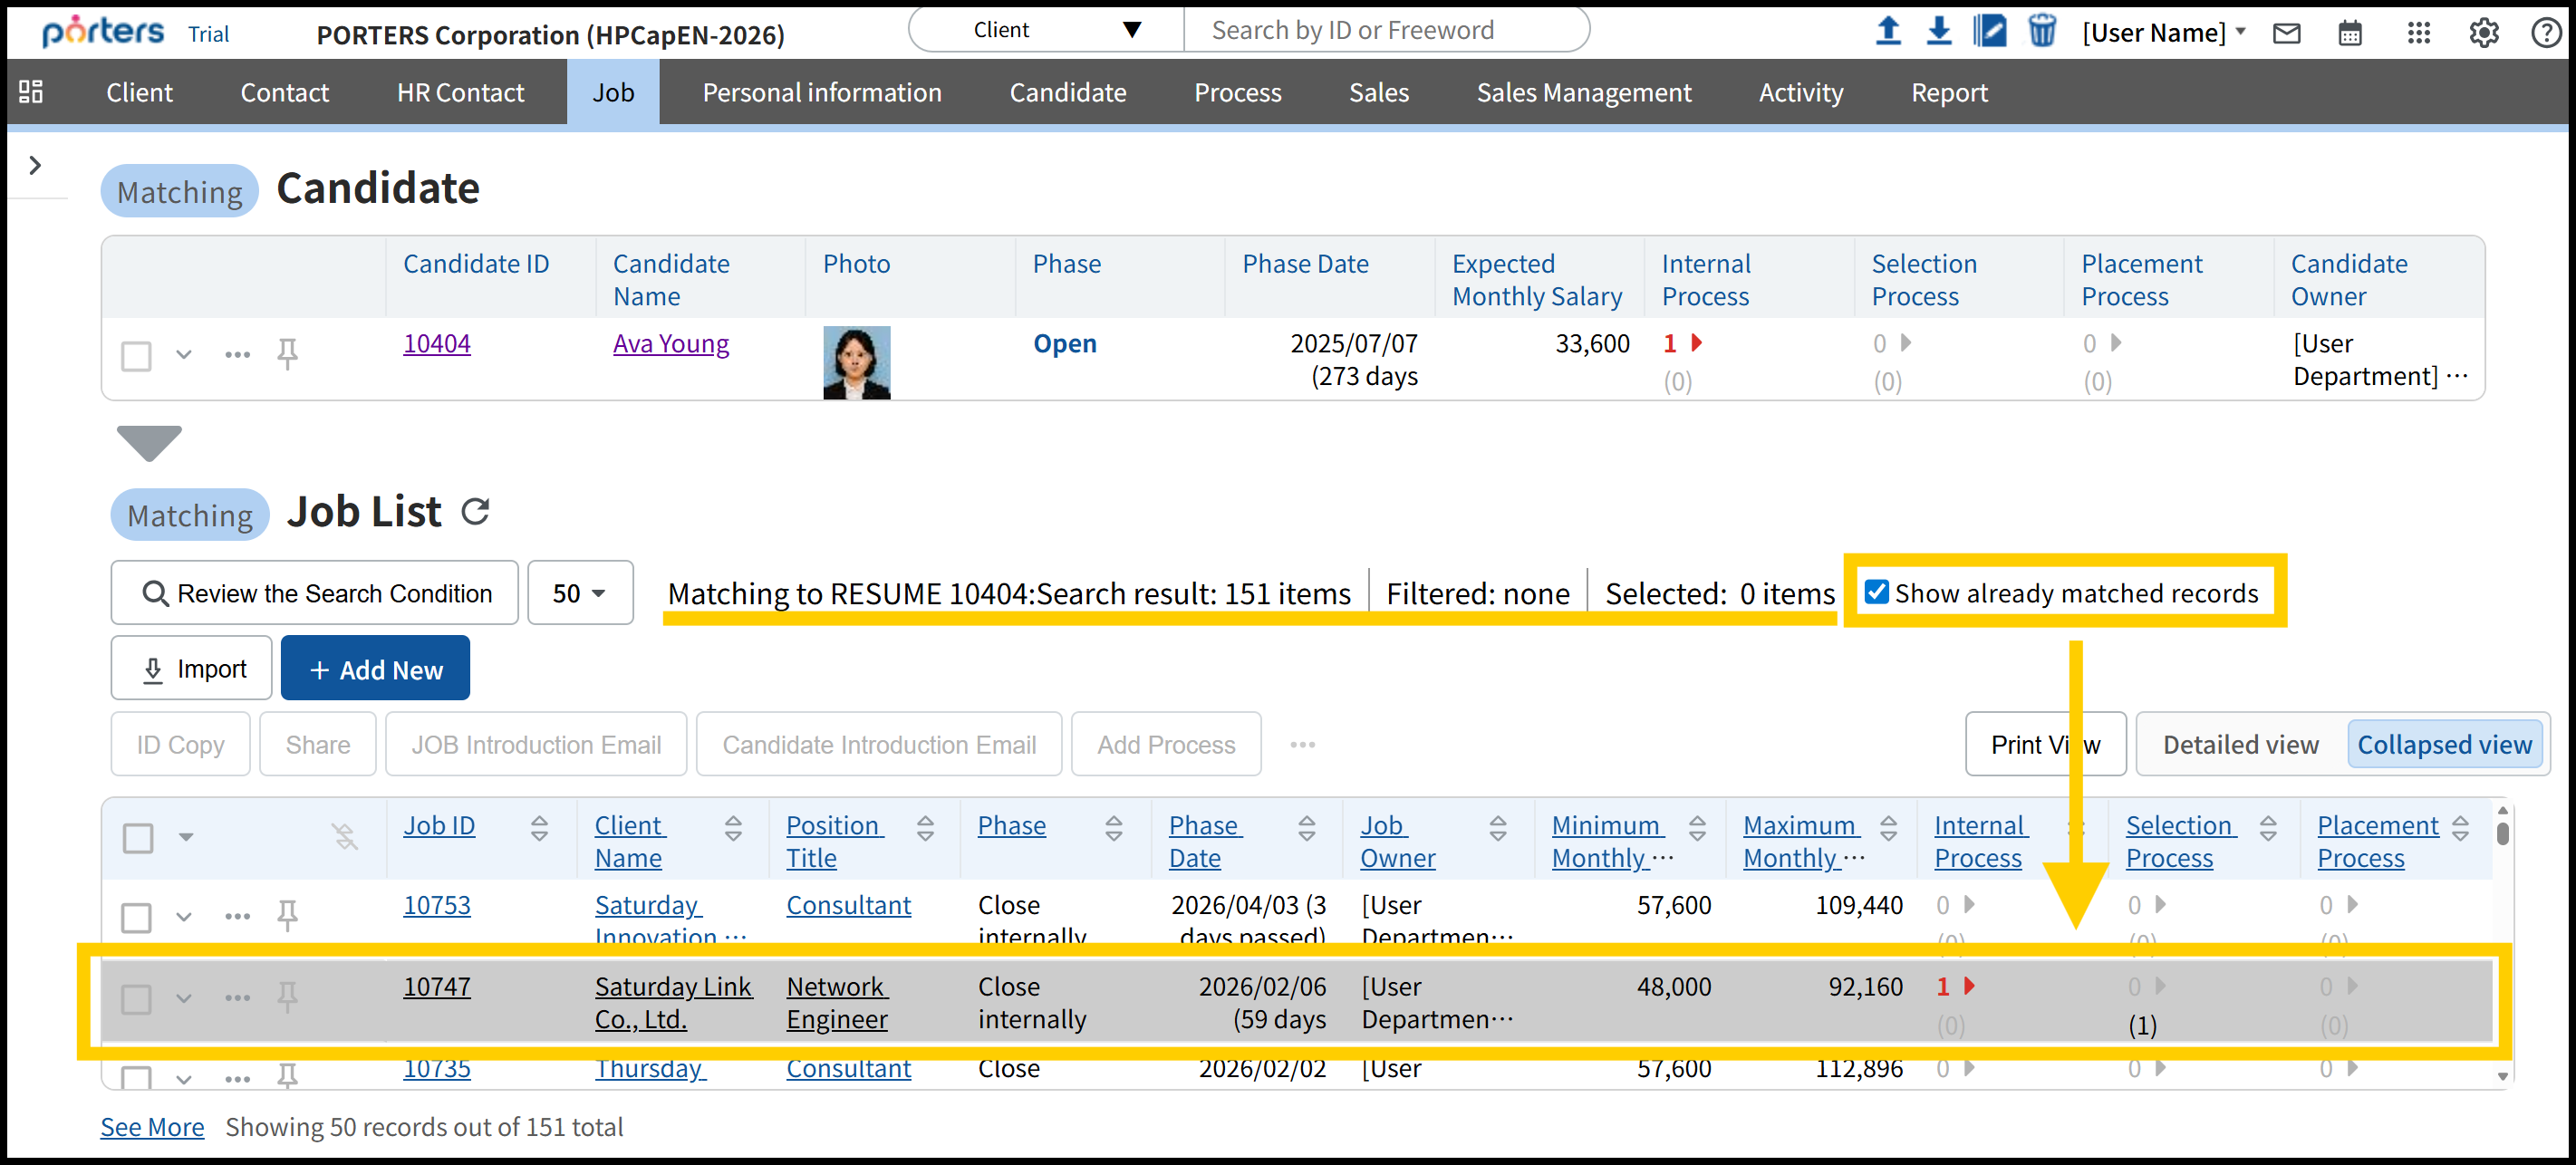Viewport: 2576px width, 1165px height.
Task: Tick the Ava Young candidate checkbox
Action: pos(137,356)
